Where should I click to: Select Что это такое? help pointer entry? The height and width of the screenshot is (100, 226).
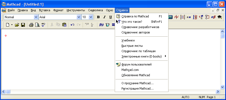[142, 22]
